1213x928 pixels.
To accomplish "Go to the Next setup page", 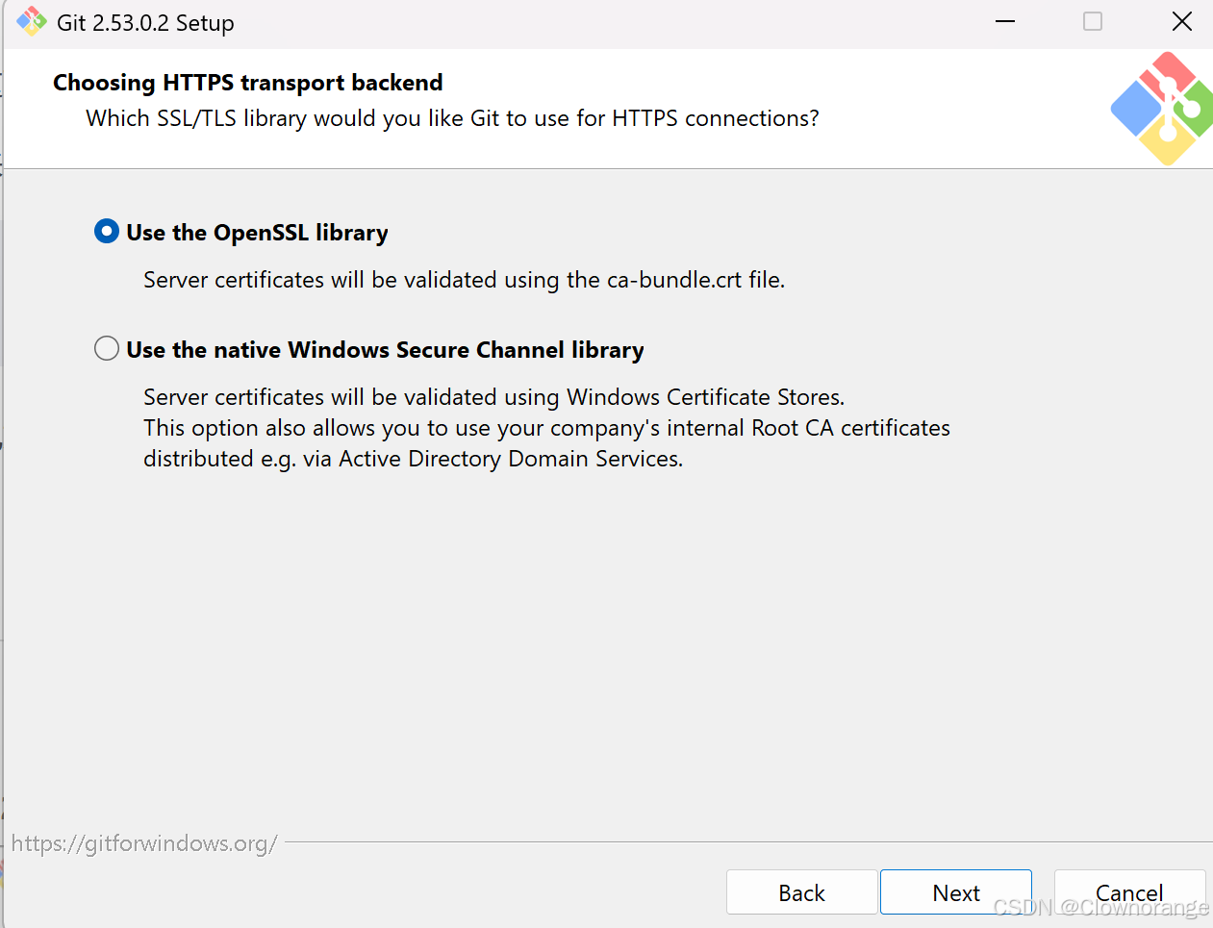I will tap(955, 892).
